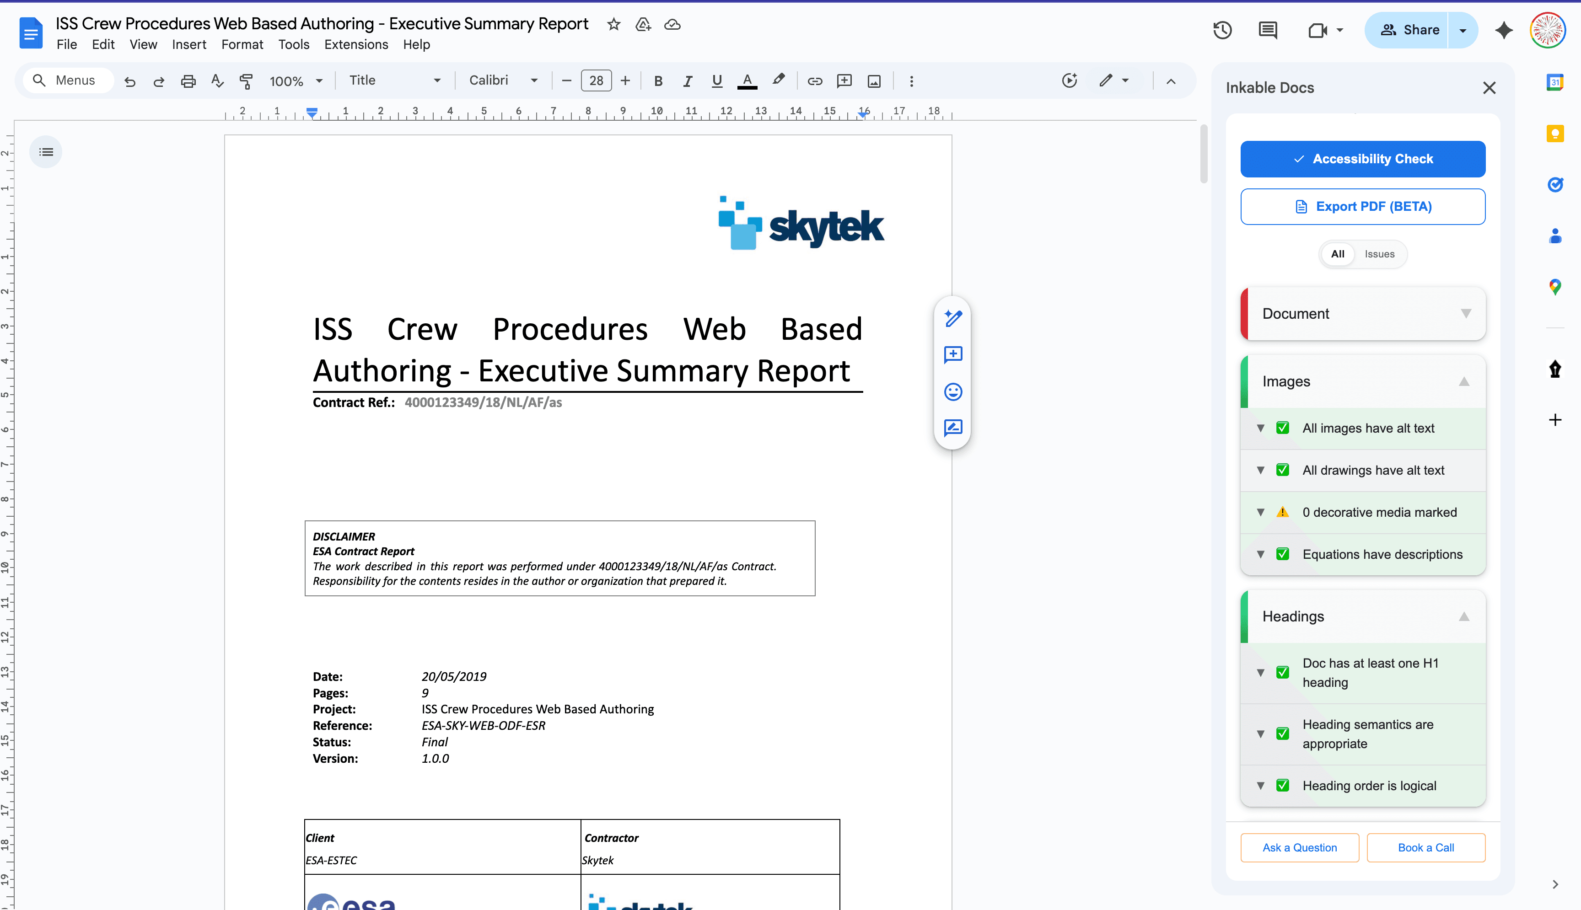
Task: Open the Extensions menu
Action: click(x=356, y=44)
